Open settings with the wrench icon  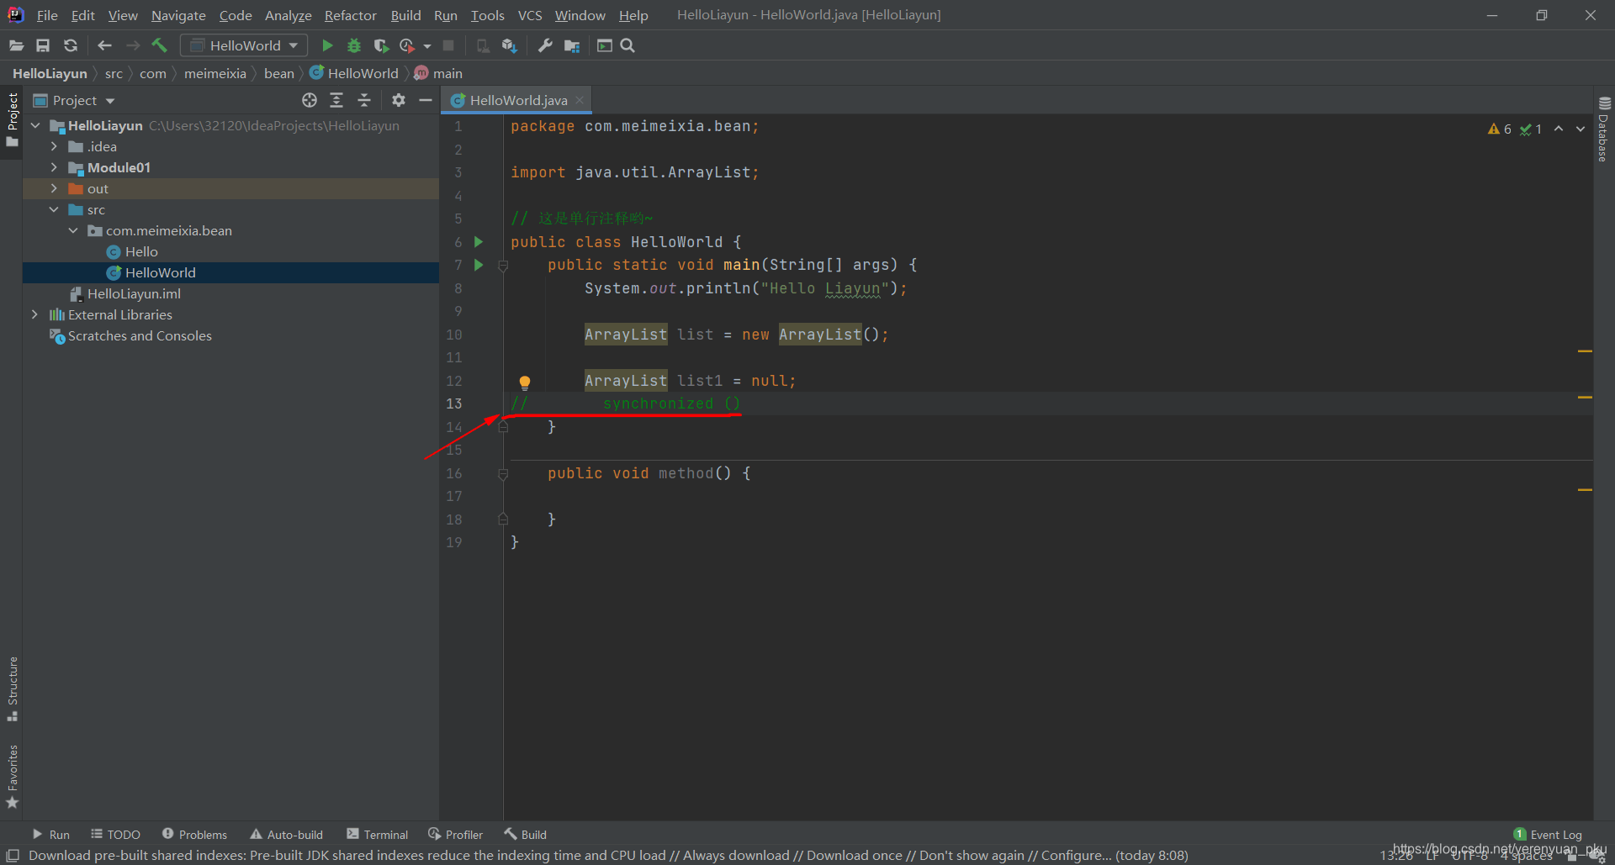[x=545, y=45]
